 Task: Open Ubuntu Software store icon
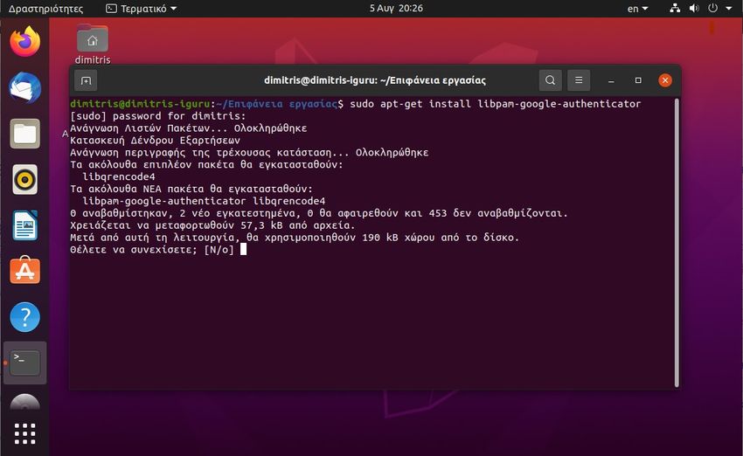point(25,271)
